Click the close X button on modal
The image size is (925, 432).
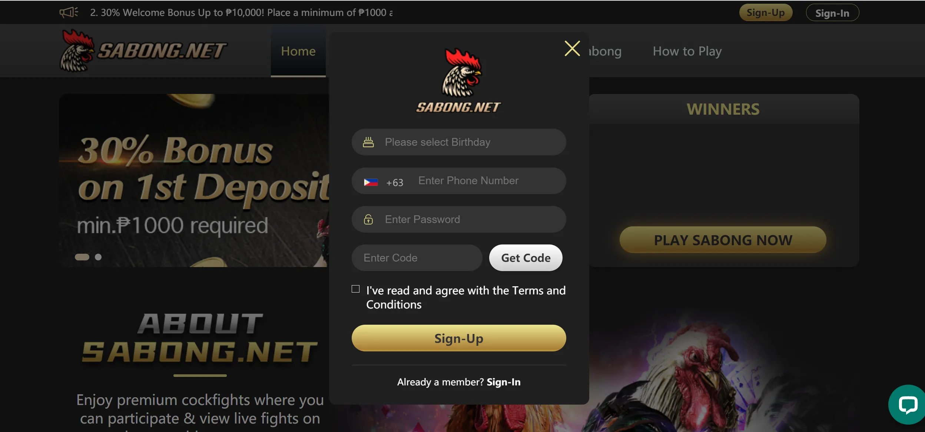click(571, 49)
